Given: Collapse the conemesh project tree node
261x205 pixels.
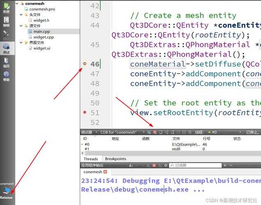Looking at the screenshot, I should pos(17,3).
